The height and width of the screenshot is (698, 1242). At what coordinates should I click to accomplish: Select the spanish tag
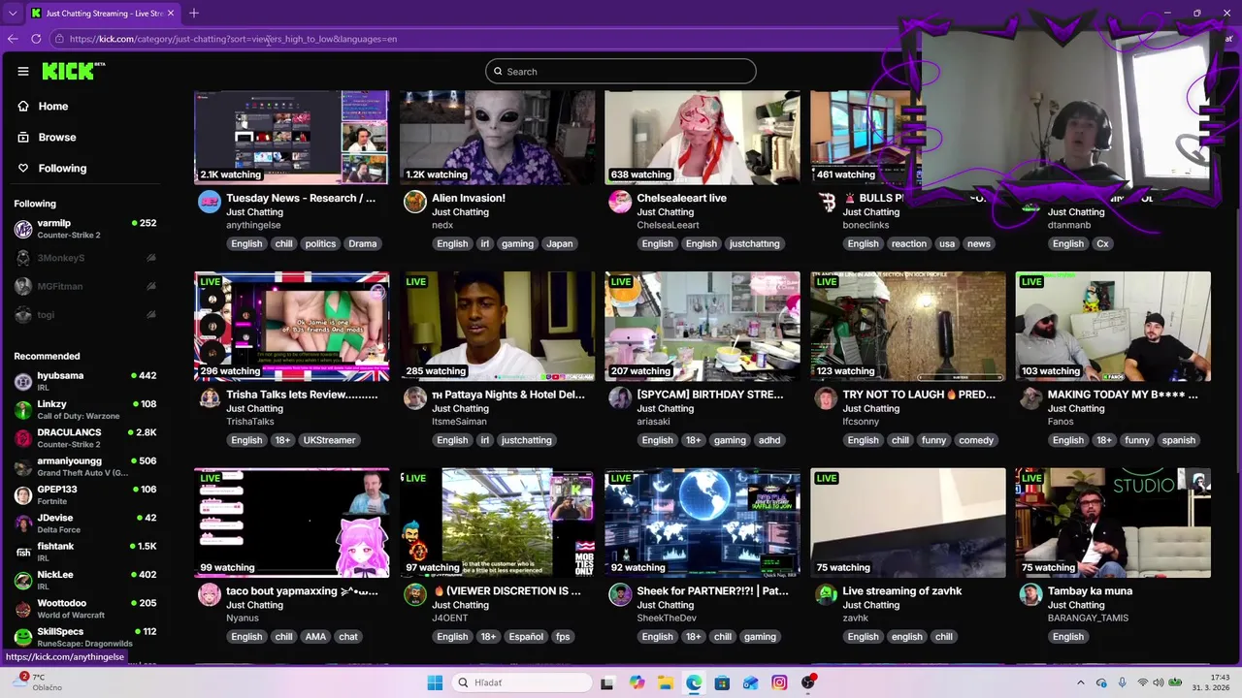tap(1178, 440)
